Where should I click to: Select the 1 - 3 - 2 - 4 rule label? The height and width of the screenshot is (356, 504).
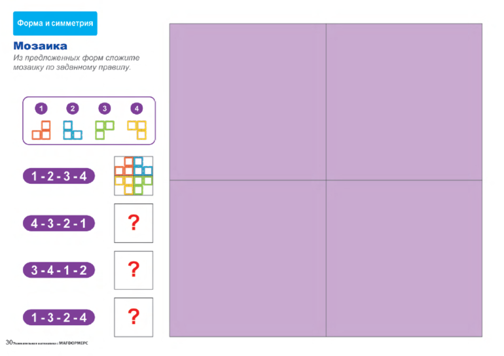pos(59,317)
